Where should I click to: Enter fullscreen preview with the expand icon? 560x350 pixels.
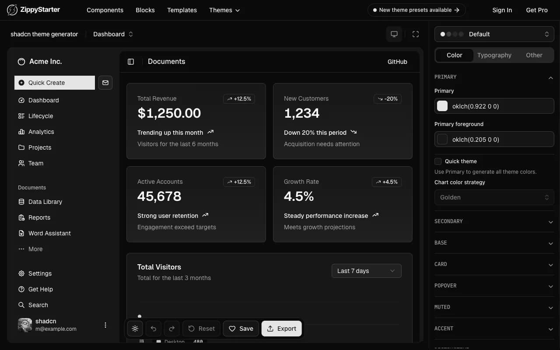coord(415,34)
